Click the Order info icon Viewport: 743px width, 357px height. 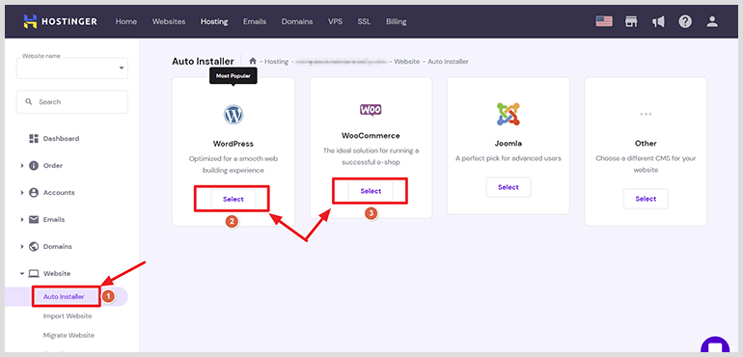33,165
